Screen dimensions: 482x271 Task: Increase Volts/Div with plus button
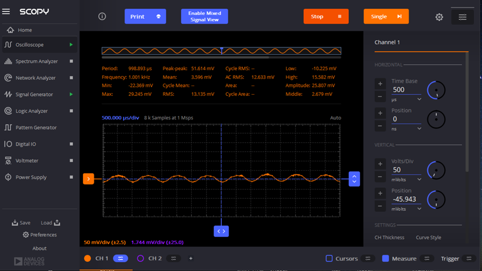pyautogui.click(x=380, y=164)
